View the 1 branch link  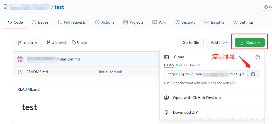pyautogui.click(x=57, y=42)
